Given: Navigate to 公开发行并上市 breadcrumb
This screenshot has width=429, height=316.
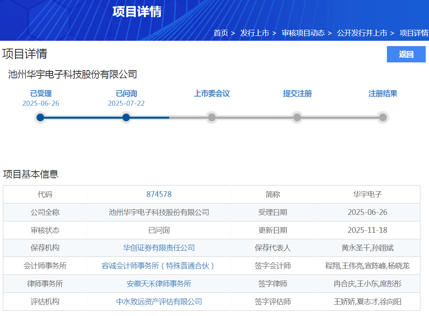Looking at the screenshot, I should 362,33.
